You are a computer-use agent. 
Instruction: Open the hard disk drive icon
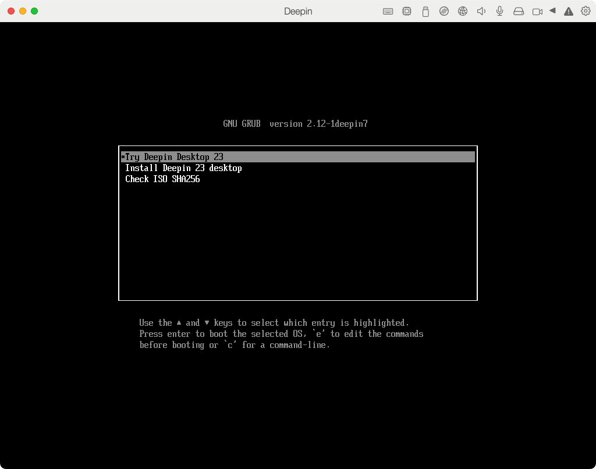coord(519,12)
